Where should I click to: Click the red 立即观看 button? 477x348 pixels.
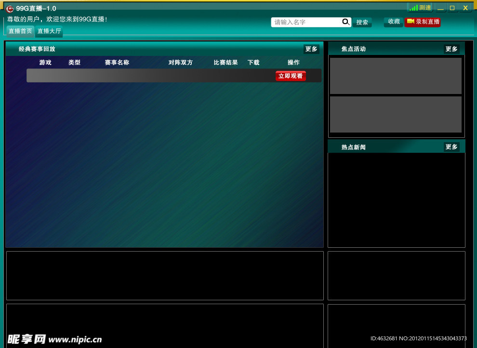[x=291, y=76]
